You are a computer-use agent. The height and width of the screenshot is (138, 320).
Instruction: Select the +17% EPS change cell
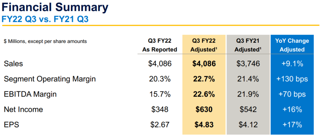pos(292,125)
